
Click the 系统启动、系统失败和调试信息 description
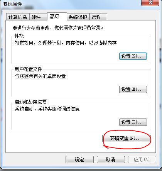tap(47, 109)
